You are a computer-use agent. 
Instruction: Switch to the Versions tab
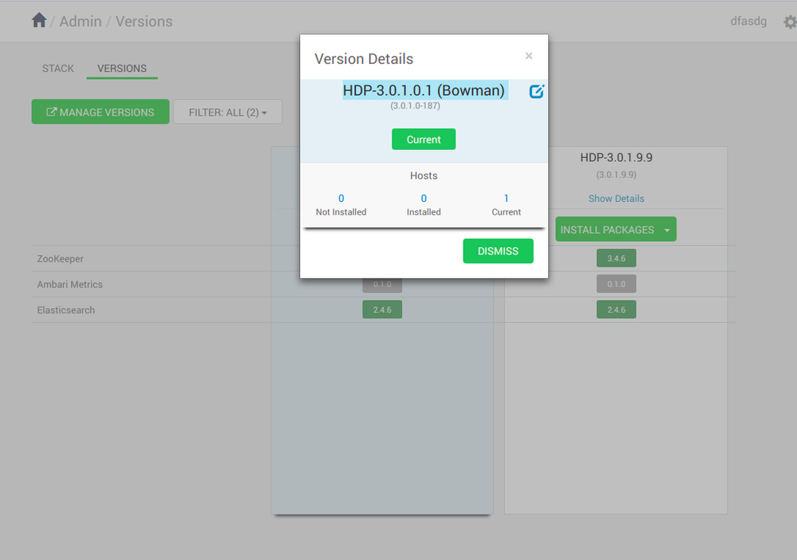122,68
